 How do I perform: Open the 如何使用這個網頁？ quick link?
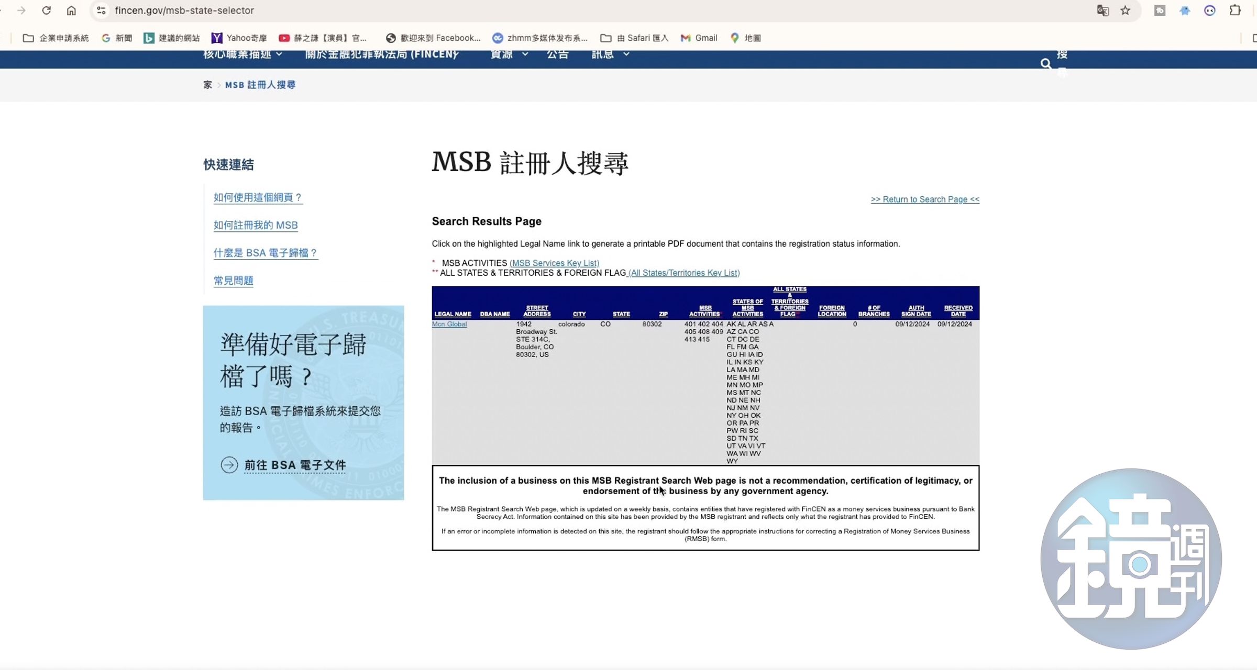[x=258, y=197]
